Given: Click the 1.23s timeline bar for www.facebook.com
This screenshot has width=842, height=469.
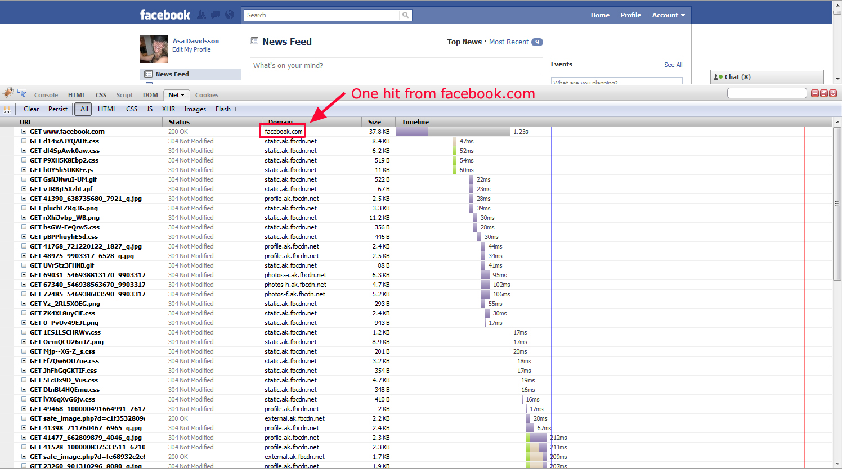Looking at the screenshot, I should (453, 132).
